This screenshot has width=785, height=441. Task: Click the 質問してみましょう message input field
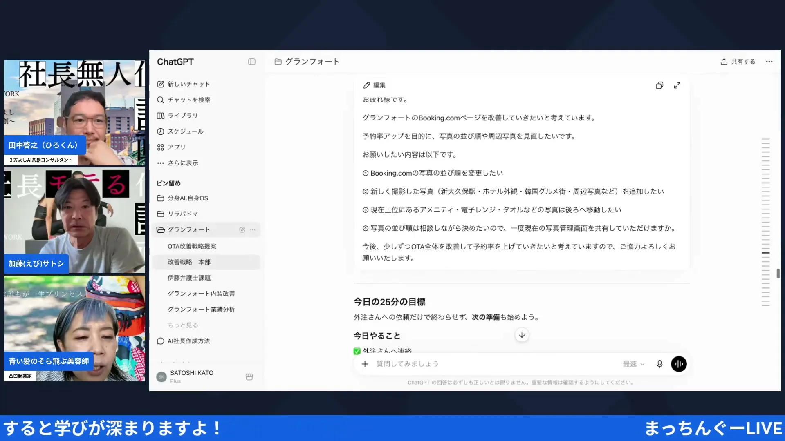tap(495, 364)
